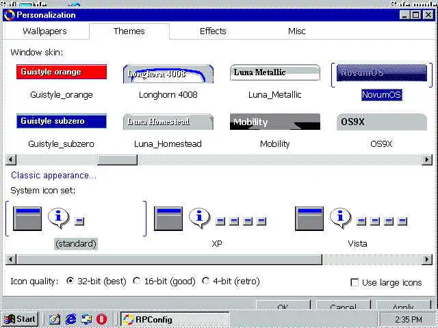Click the Luna_Metallic label

coord(275,95)
